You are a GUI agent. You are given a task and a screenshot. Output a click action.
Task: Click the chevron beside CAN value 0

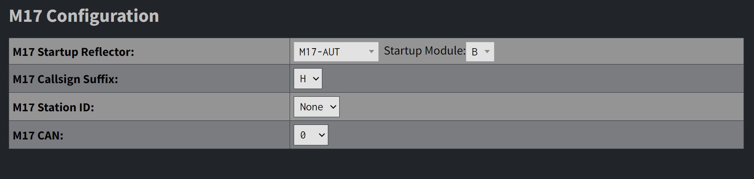click(321, 135)
